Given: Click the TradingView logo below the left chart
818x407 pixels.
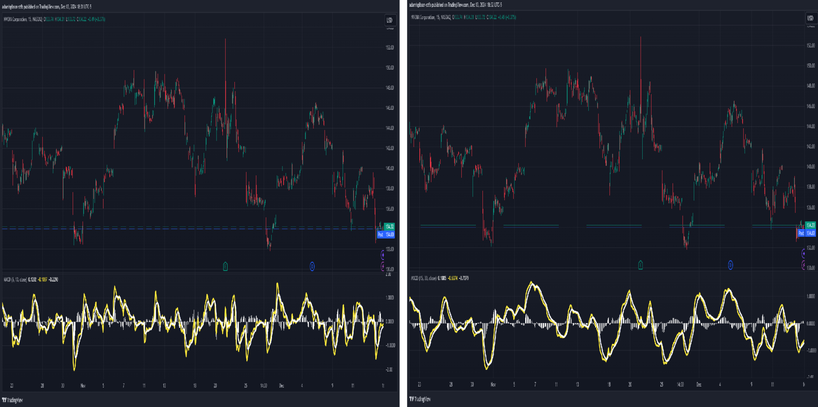Looking at the screenshot, I should 12,400.
